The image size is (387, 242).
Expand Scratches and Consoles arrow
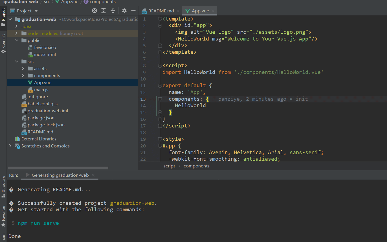10,146
